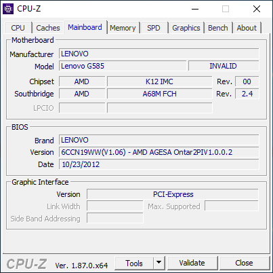Click the BIOS Date field 10/23/2012

[159, 164]
